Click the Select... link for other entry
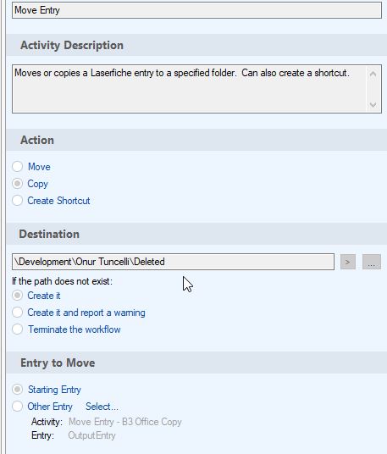This screenshot has width=387, height=454. (x=102, y=407)
